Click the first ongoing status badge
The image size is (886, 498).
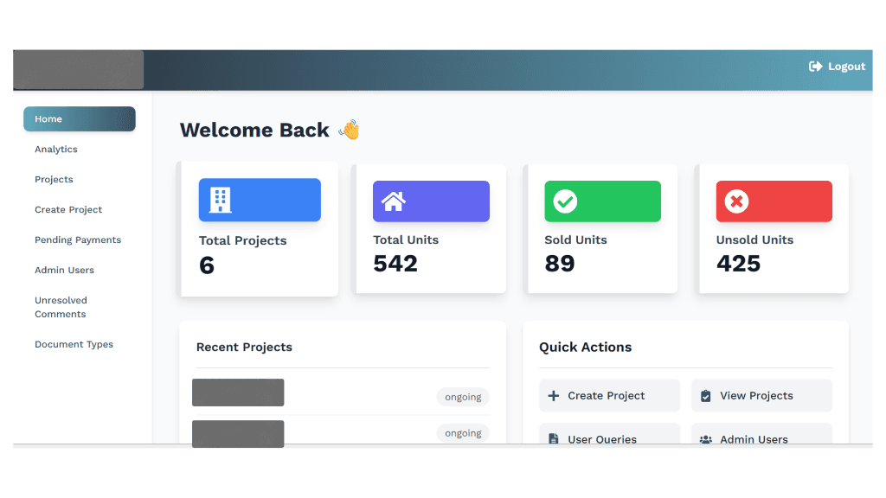coord(463,396)
